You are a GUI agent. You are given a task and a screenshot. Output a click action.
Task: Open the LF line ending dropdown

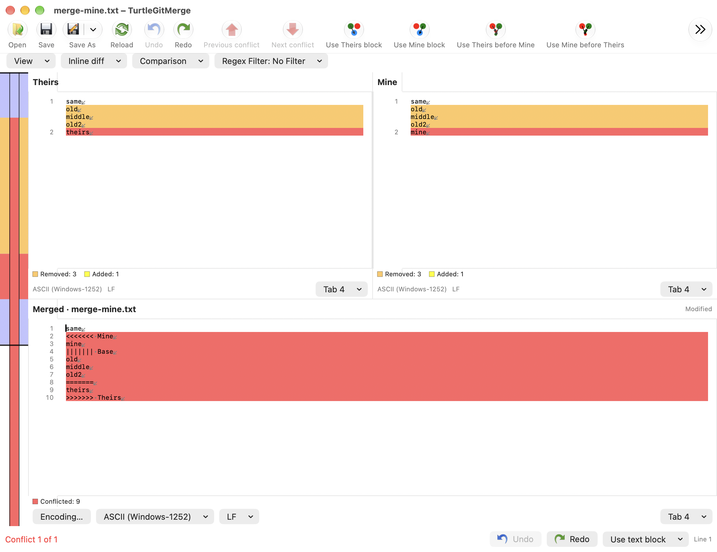239,517
